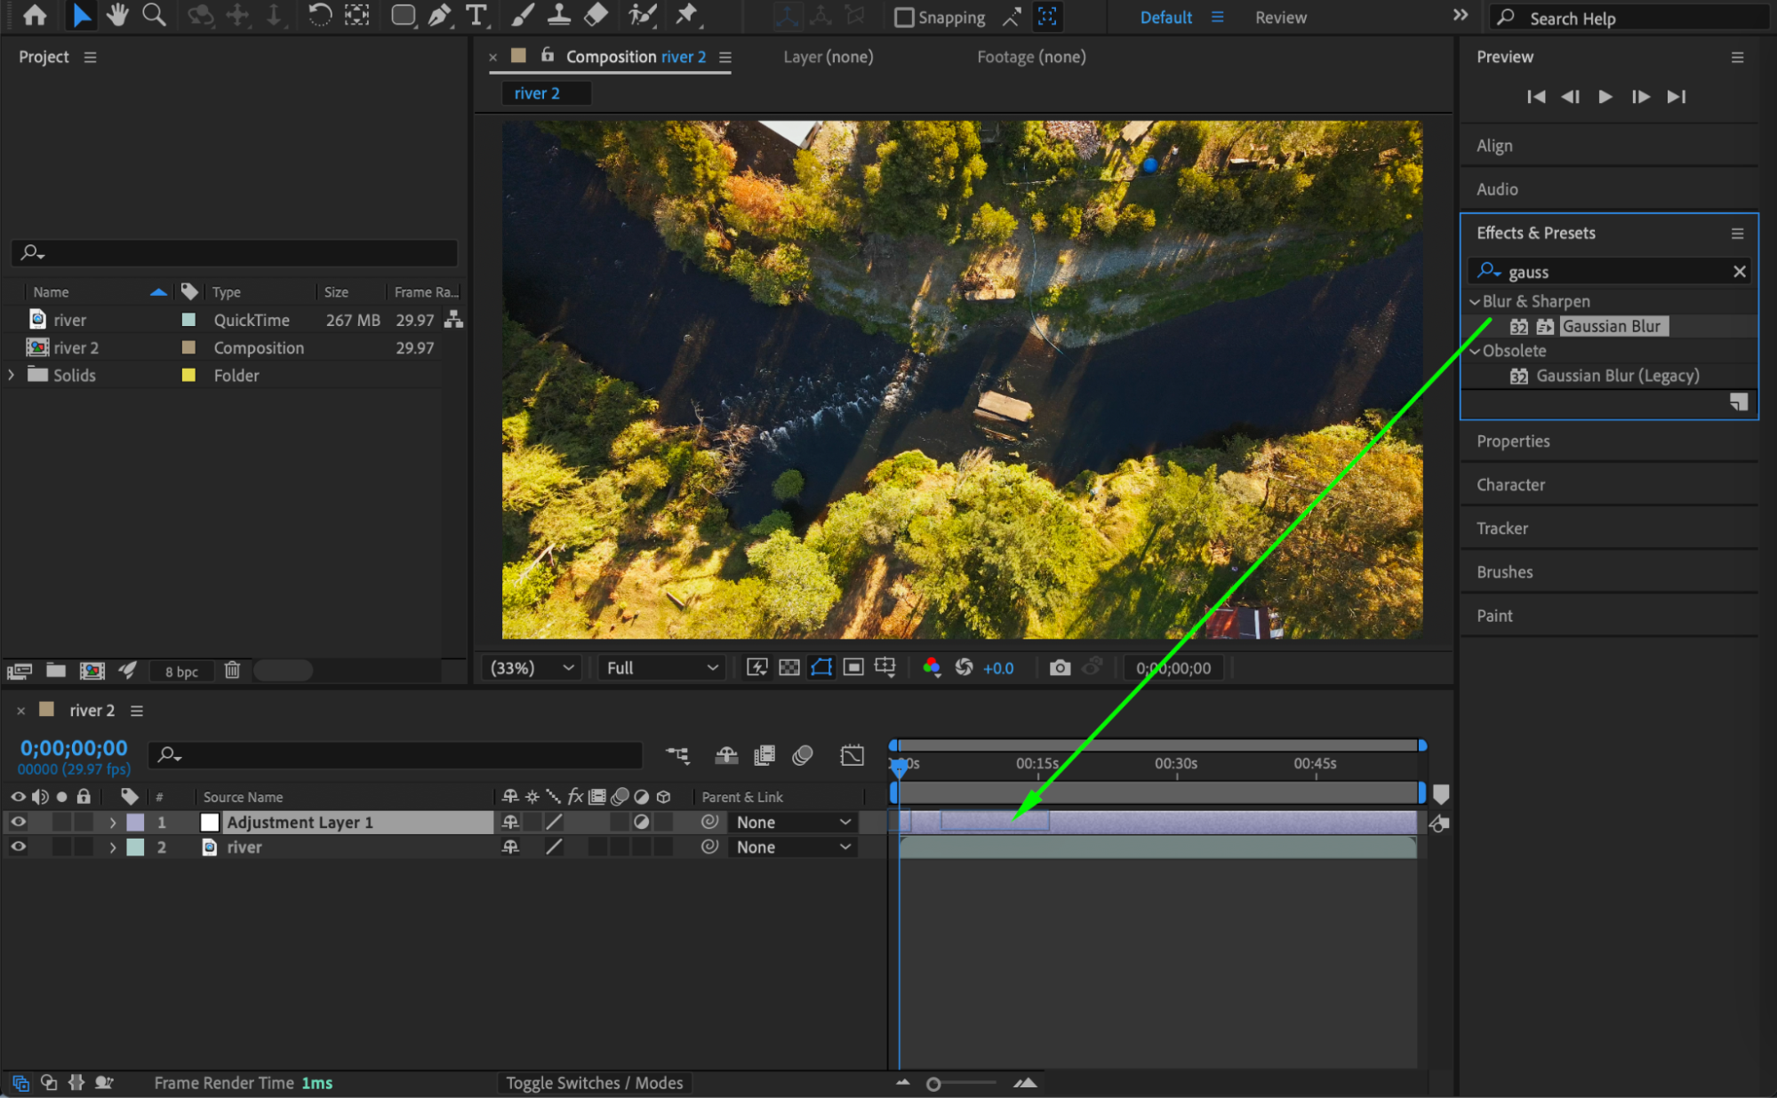Open the Full resolution dropdown
This screenshot has height=1098, width=1777.
tap(662, 668)
